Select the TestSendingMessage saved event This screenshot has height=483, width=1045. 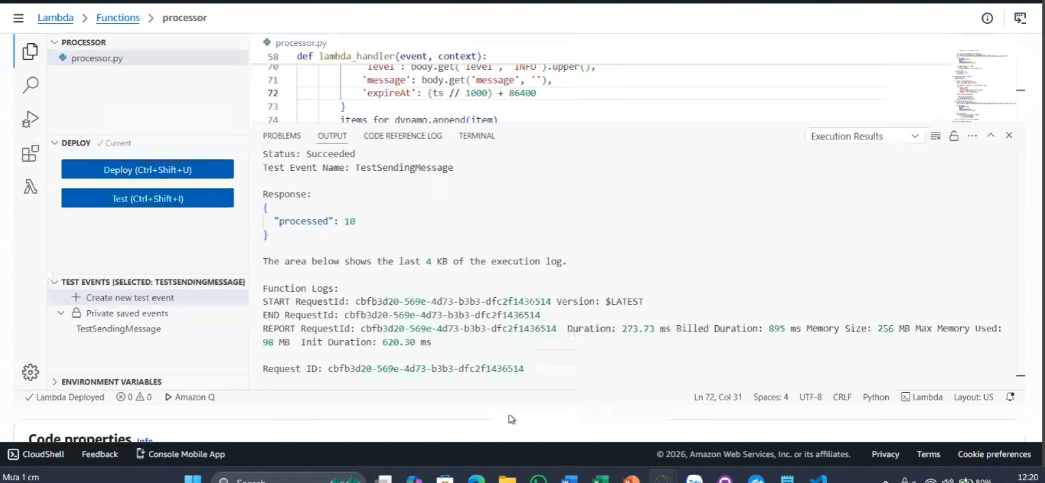click(119, 329)
